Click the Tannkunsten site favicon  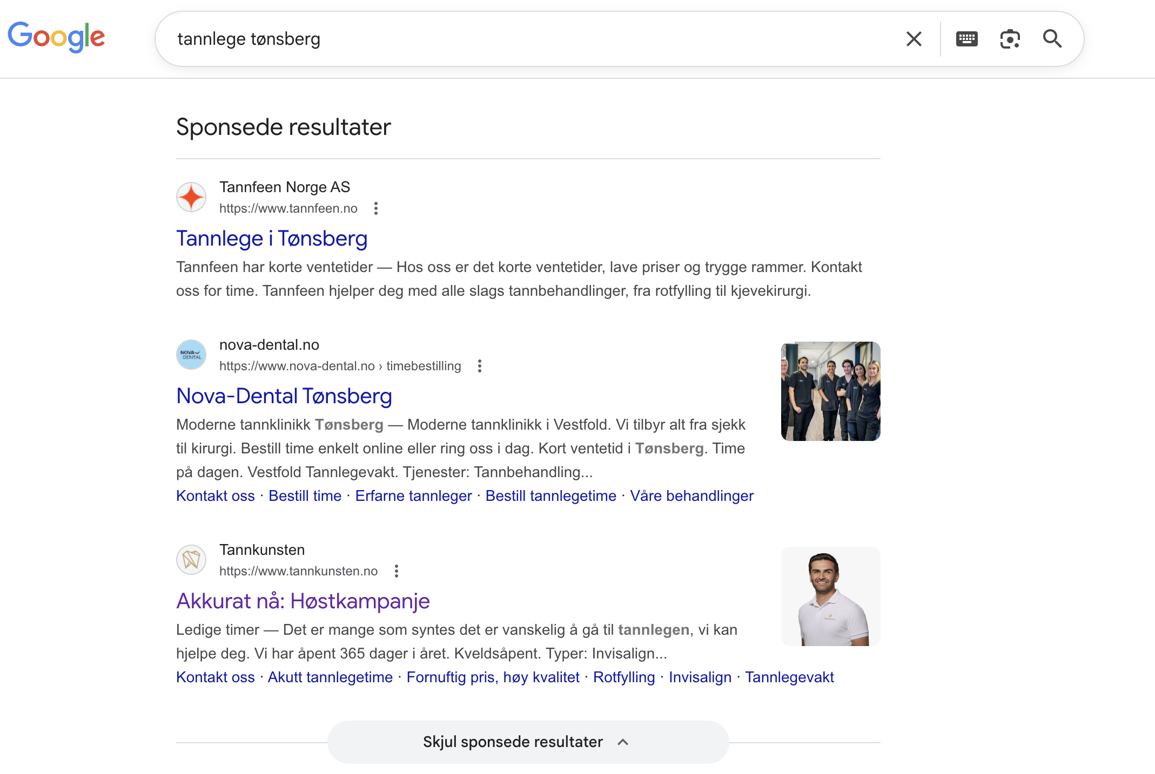(x=191, y=560)
